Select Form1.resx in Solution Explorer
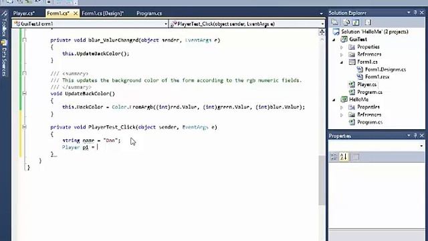The height and width of the screenshot is (241, 428). 377,77
